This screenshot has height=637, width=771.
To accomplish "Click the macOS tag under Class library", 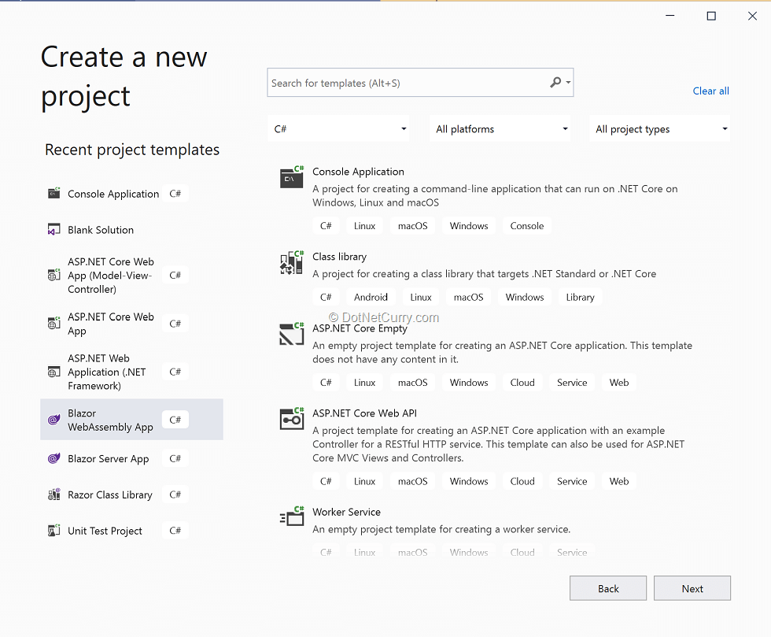I will coord(468,297).
